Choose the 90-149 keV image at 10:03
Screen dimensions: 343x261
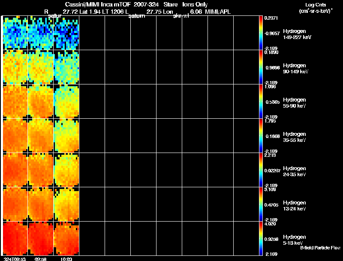(66, 67)
